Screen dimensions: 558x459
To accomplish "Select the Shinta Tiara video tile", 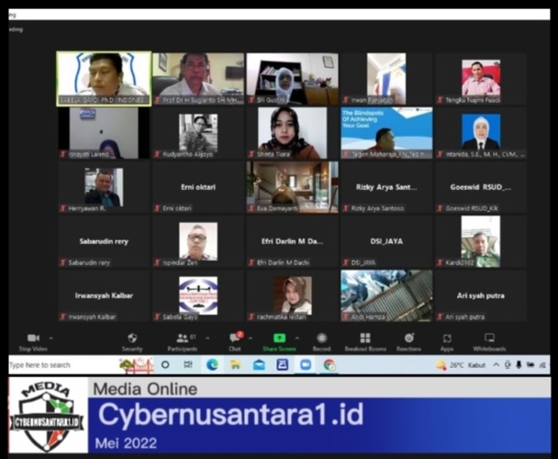I will (292, 133).
